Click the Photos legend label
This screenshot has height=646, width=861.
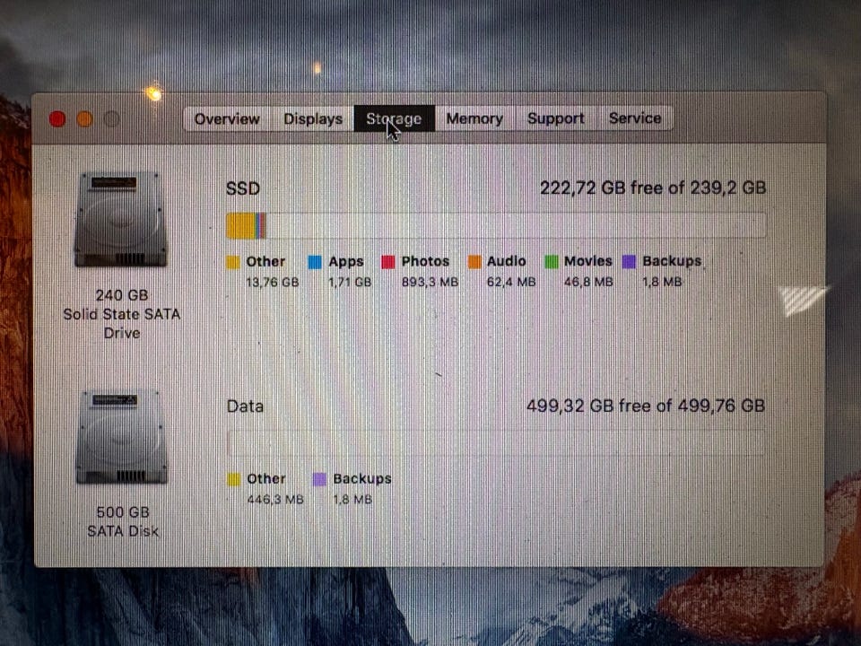(425, 261)
